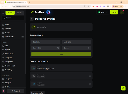Open the New games category
The height and width of the screenshot is (94, 128).
click(x=8, y=62)
